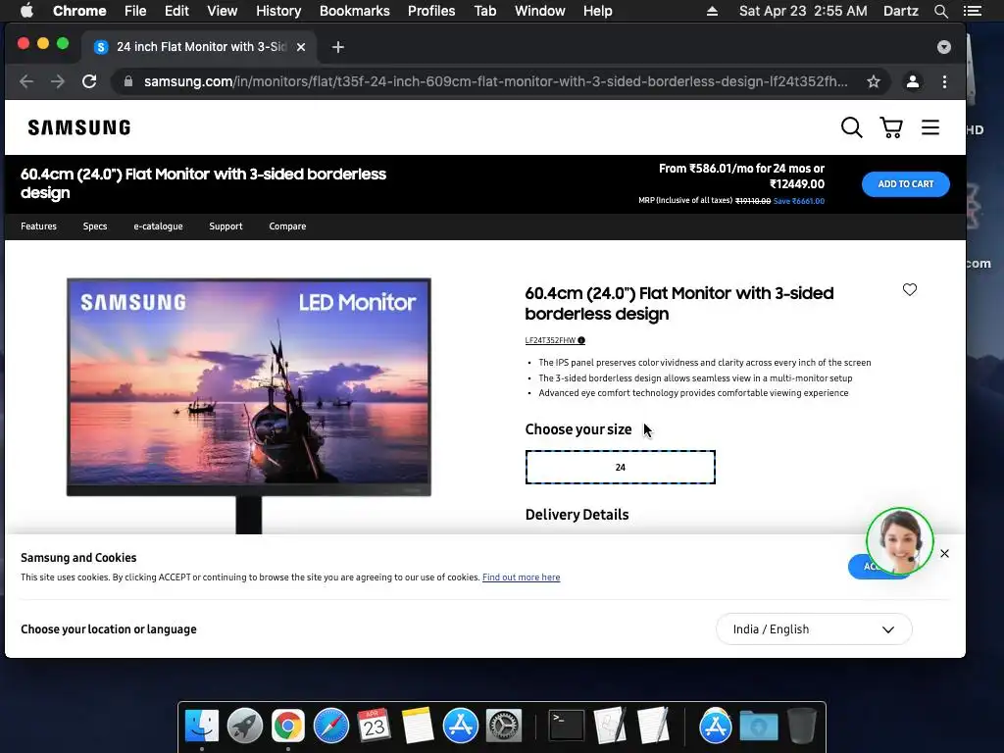Image resolution: width=1004 pixels, height=753 pixels.
Task: Open Safari from the Dock
Action: click(x=331, y=727)
